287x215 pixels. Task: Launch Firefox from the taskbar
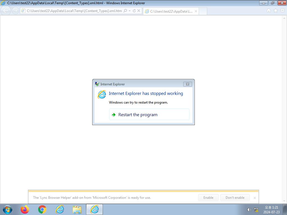click(25, 209)
